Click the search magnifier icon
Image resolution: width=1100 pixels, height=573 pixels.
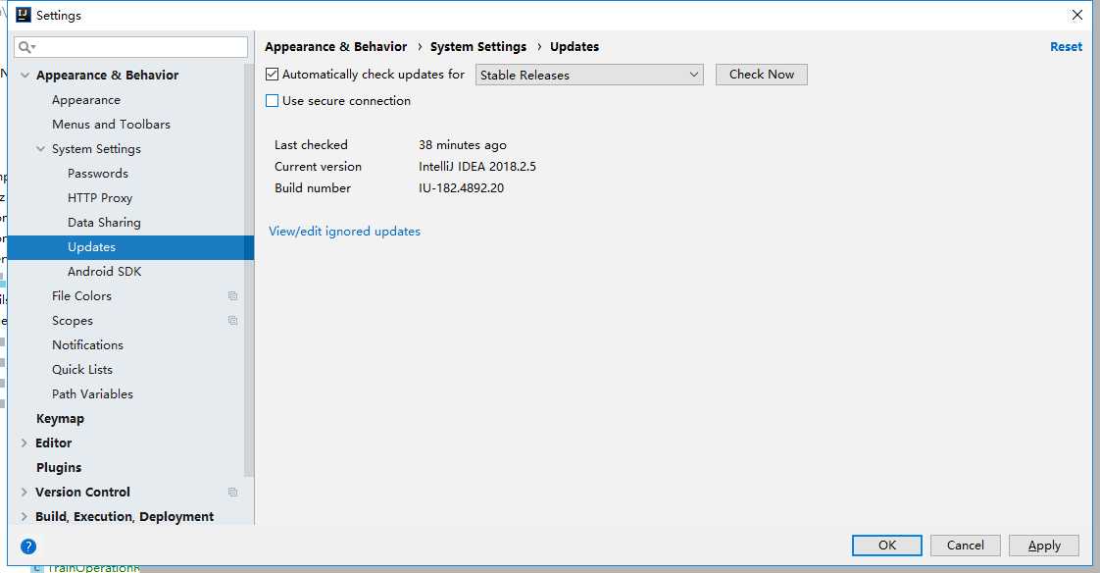tap(25, 47)
